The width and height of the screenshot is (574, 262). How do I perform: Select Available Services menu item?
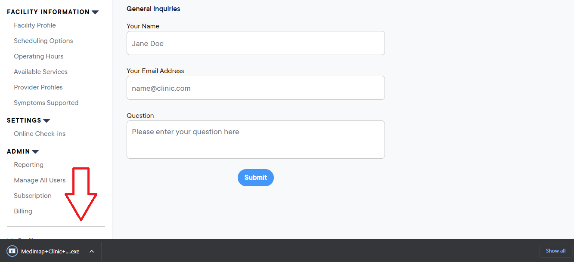point(41,72)
